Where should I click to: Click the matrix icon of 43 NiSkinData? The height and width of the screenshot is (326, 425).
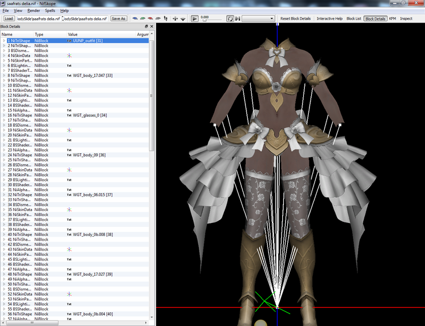[x=69, y=250]
